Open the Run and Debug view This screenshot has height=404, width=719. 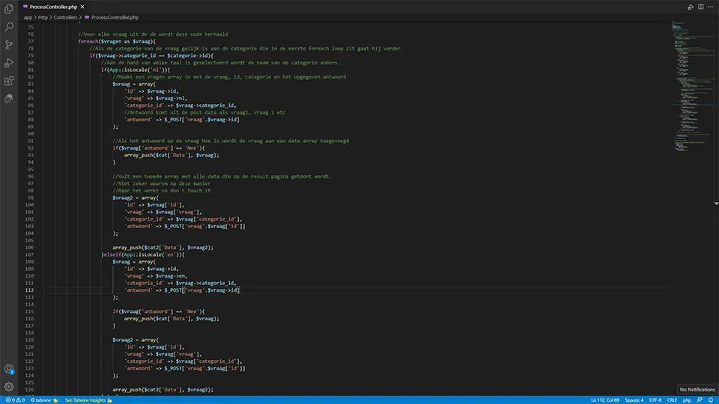click(x=9, y=63)
